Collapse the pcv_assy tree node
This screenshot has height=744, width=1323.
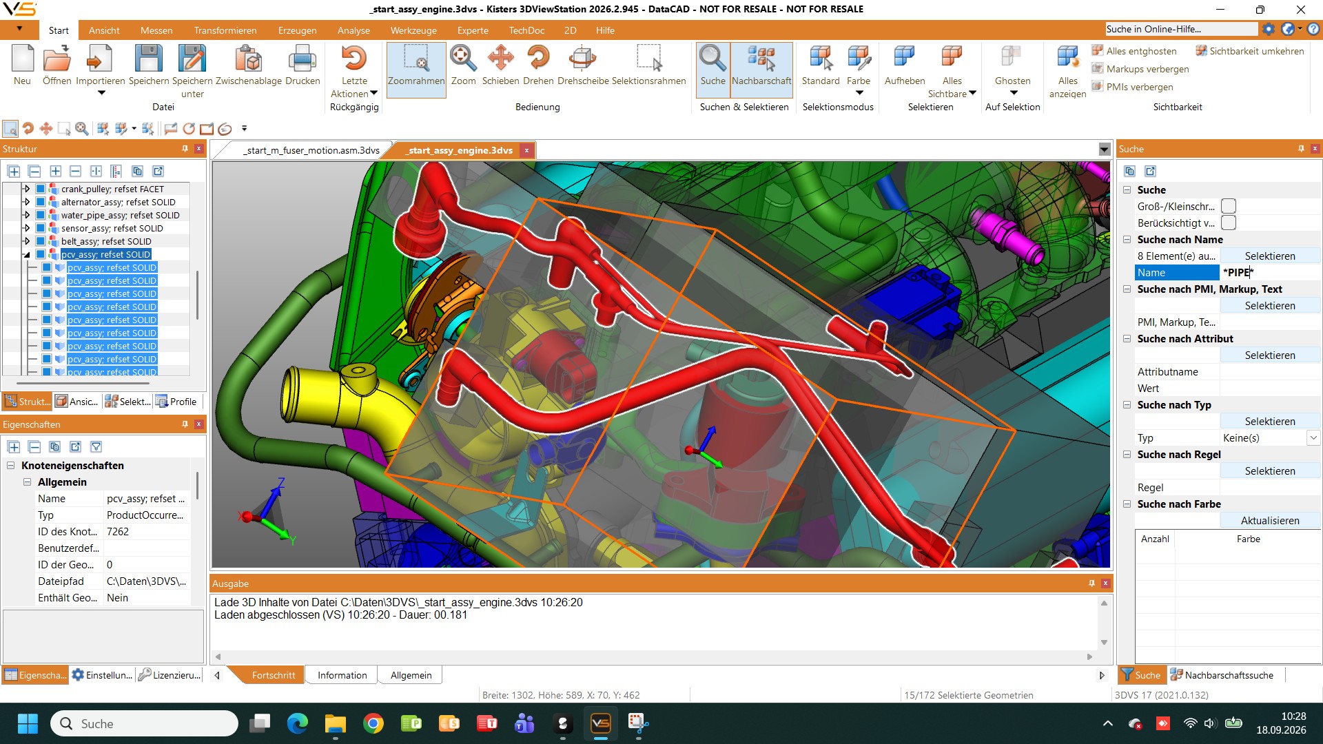(x=27, y=254)
